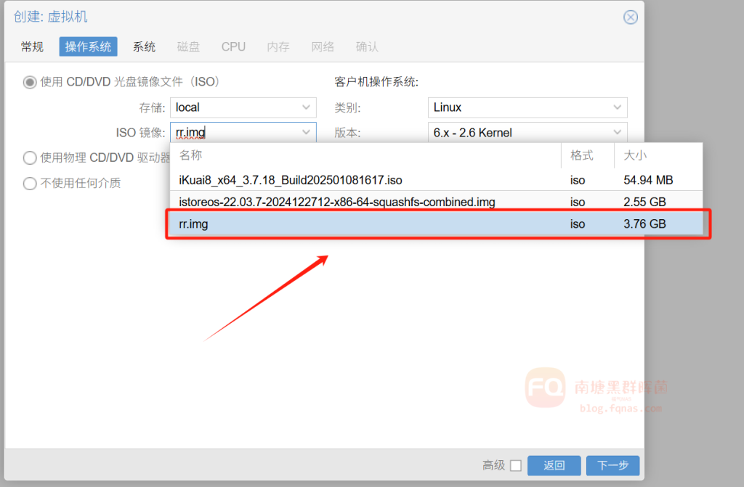Pick the iKuai8 x64 ISO entry
The width and height of the screenshot is (744, 487).
pos(291,179)
